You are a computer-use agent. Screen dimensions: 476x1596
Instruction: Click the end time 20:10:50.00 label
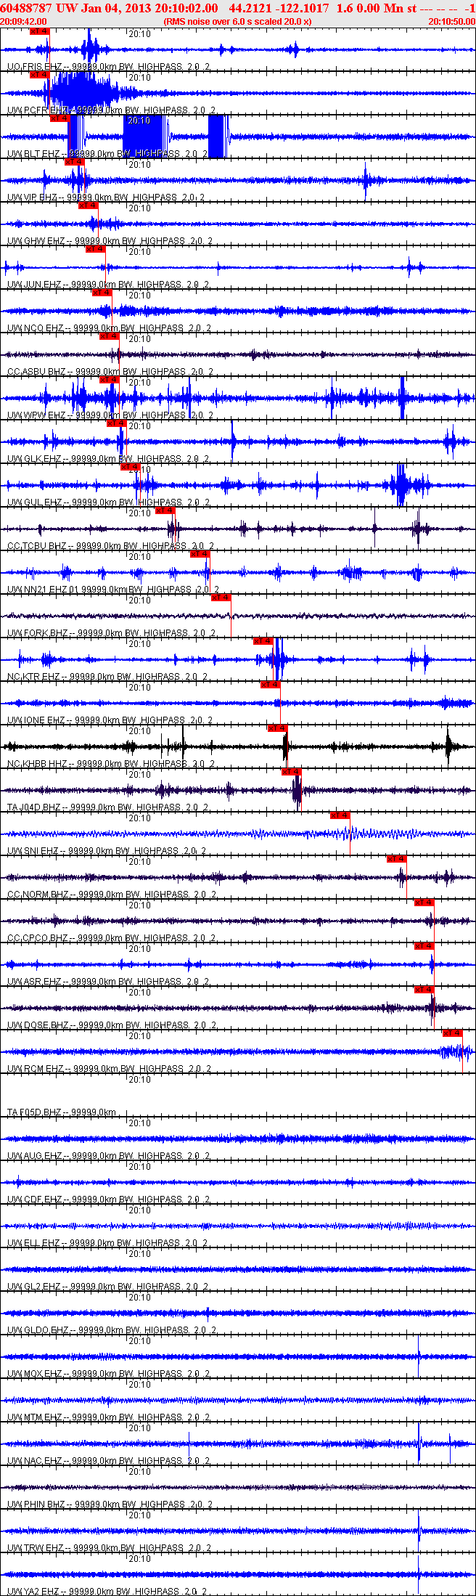click(452, 22)
